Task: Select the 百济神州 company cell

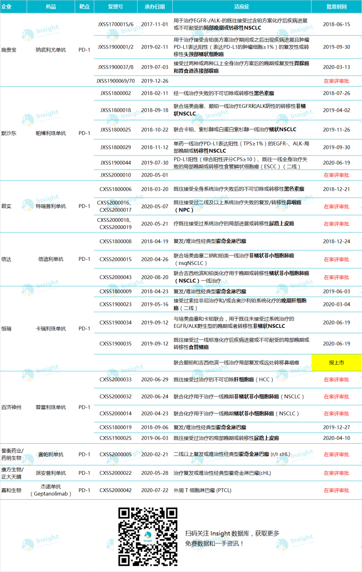Action: (11, 407)
